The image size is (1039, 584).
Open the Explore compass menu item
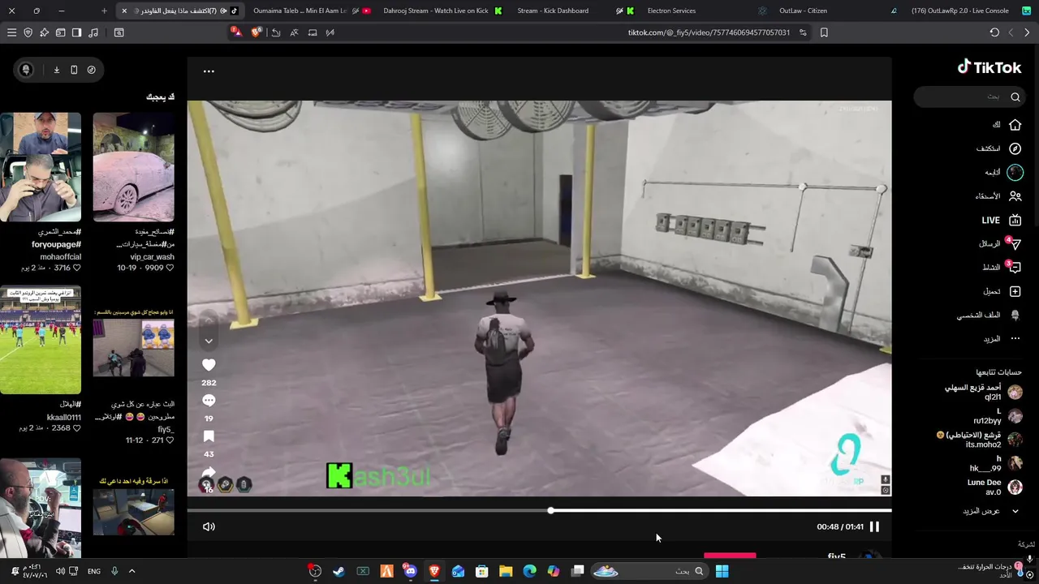[998, 148]
